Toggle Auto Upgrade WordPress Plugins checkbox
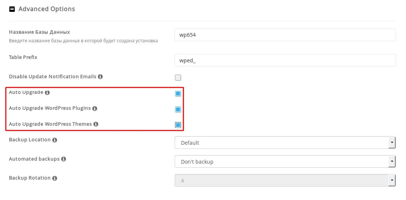Image resolution: width=406 pixels, height=200 pixels. (x=178, y=109)
